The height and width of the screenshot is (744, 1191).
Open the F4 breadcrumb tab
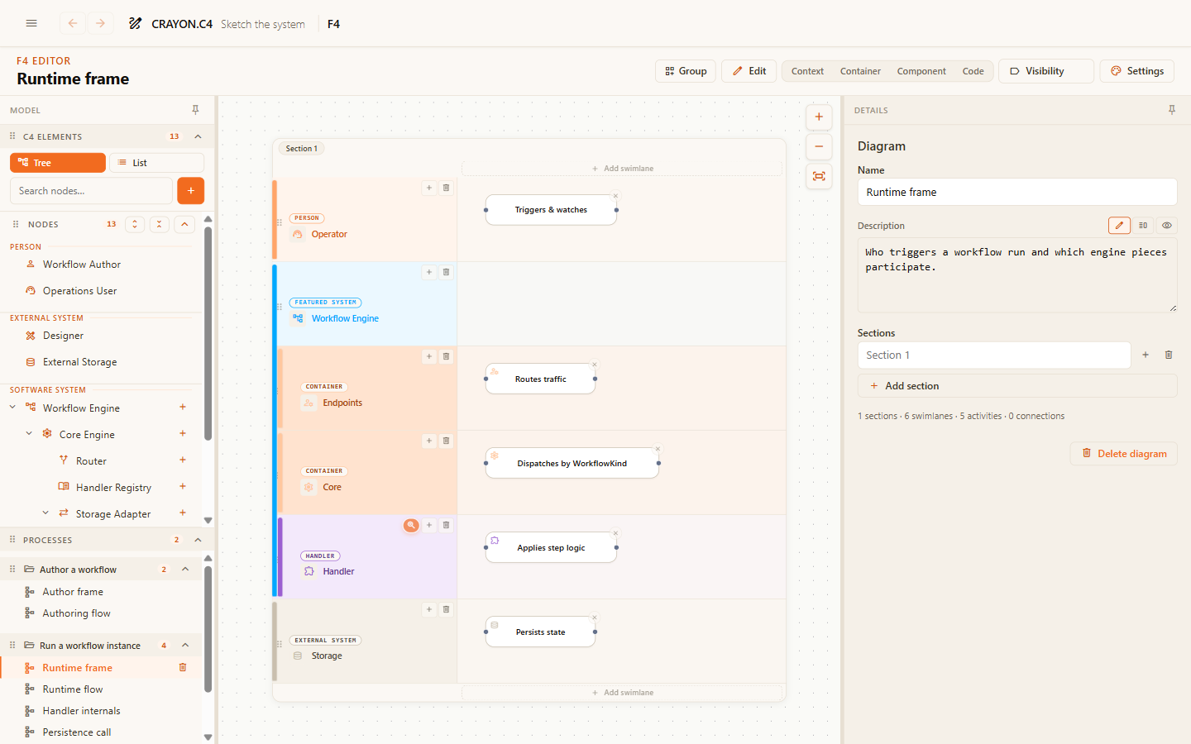tap(333, 24)
